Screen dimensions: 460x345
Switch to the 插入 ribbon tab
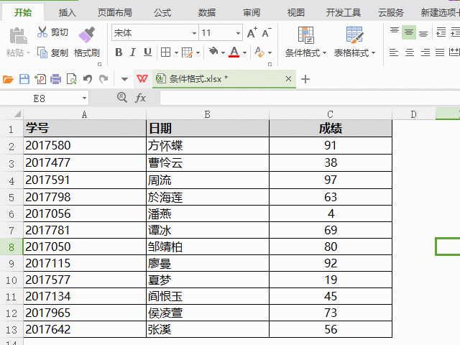[x=68, y=13]
